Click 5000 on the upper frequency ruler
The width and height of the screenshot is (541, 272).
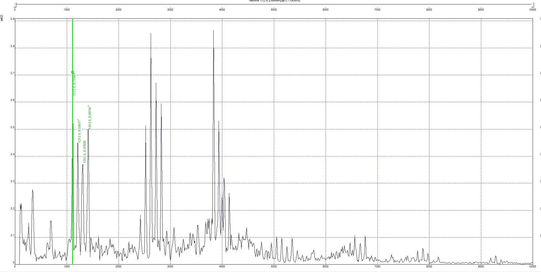click(x=274, y=10)
